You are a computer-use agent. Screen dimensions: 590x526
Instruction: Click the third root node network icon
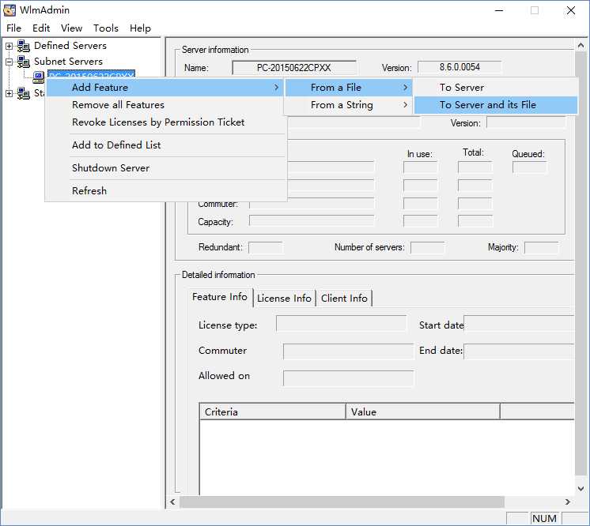click(x=23, y=93)
